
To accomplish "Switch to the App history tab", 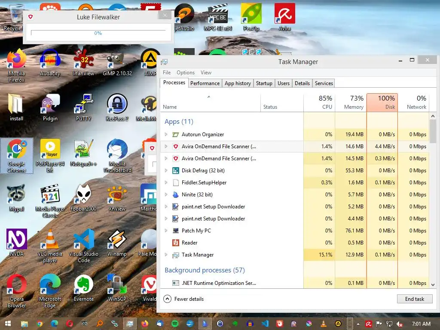I will 238,83.
